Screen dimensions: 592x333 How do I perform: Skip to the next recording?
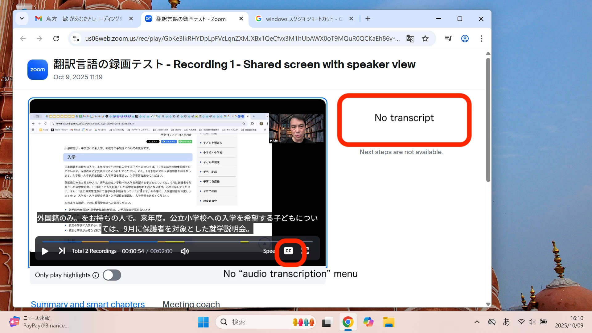point(62,251)
